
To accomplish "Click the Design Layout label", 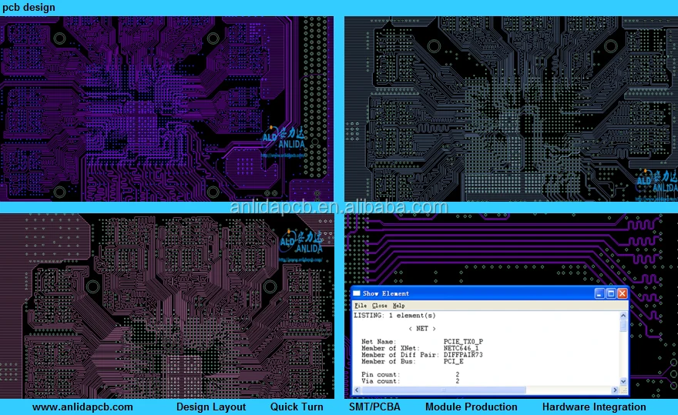I will coord(211,407).
